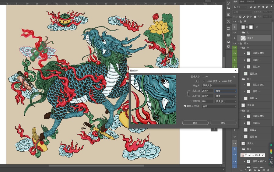
Task: Delete layer trash icon
Action: click(x=268, y=170)
